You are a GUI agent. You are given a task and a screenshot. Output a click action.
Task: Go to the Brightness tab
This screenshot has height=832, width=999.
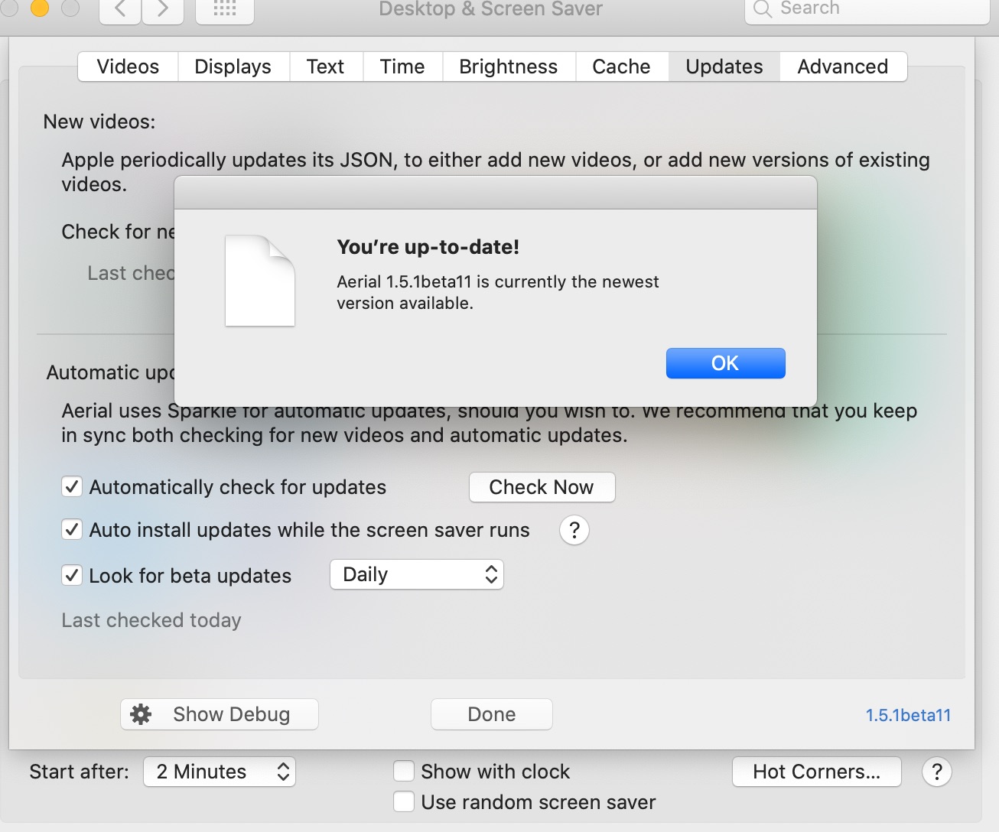tap(509, 67)
